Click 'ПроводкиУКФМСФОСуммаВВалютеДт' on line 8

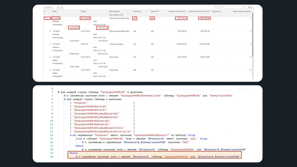coord(96,114)
